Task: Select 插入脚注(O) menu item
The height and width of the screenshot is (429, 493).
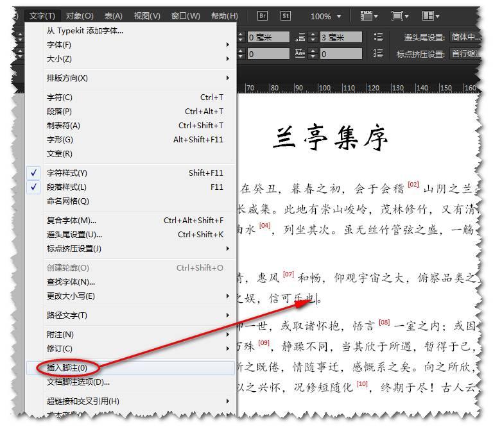Action: [x=131, y=367]
